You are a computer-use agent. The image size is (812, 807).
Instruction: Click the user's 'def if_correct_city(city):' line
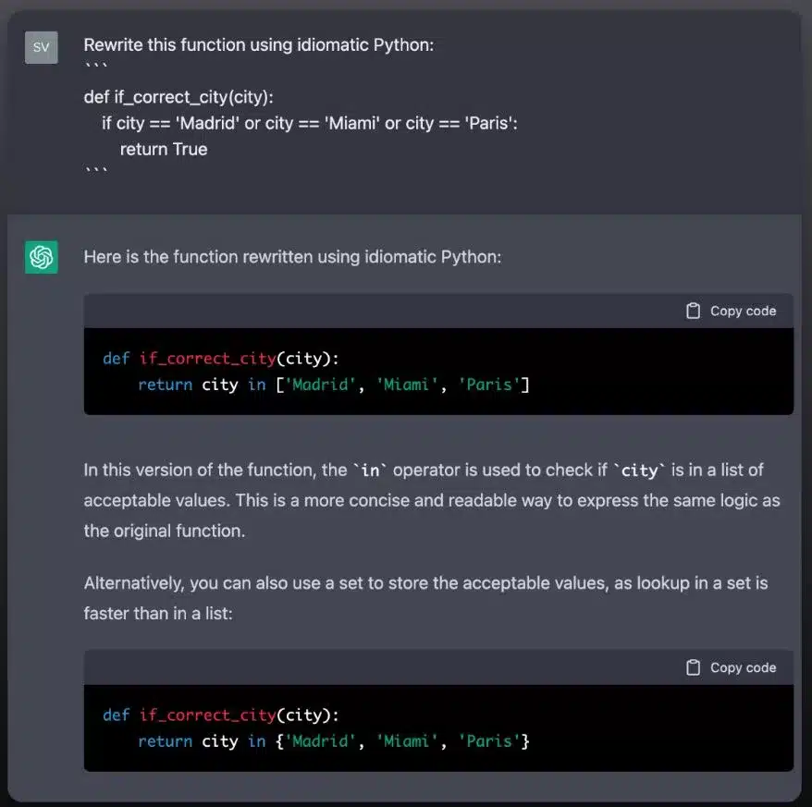[178, 97]
